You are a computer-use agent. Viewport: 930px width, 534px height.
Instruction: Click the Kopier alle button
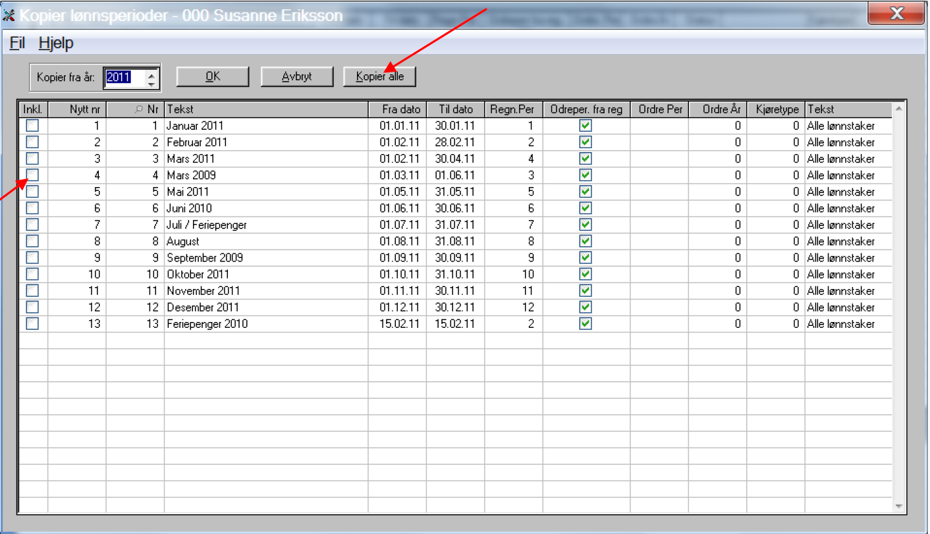pos(379,76)
